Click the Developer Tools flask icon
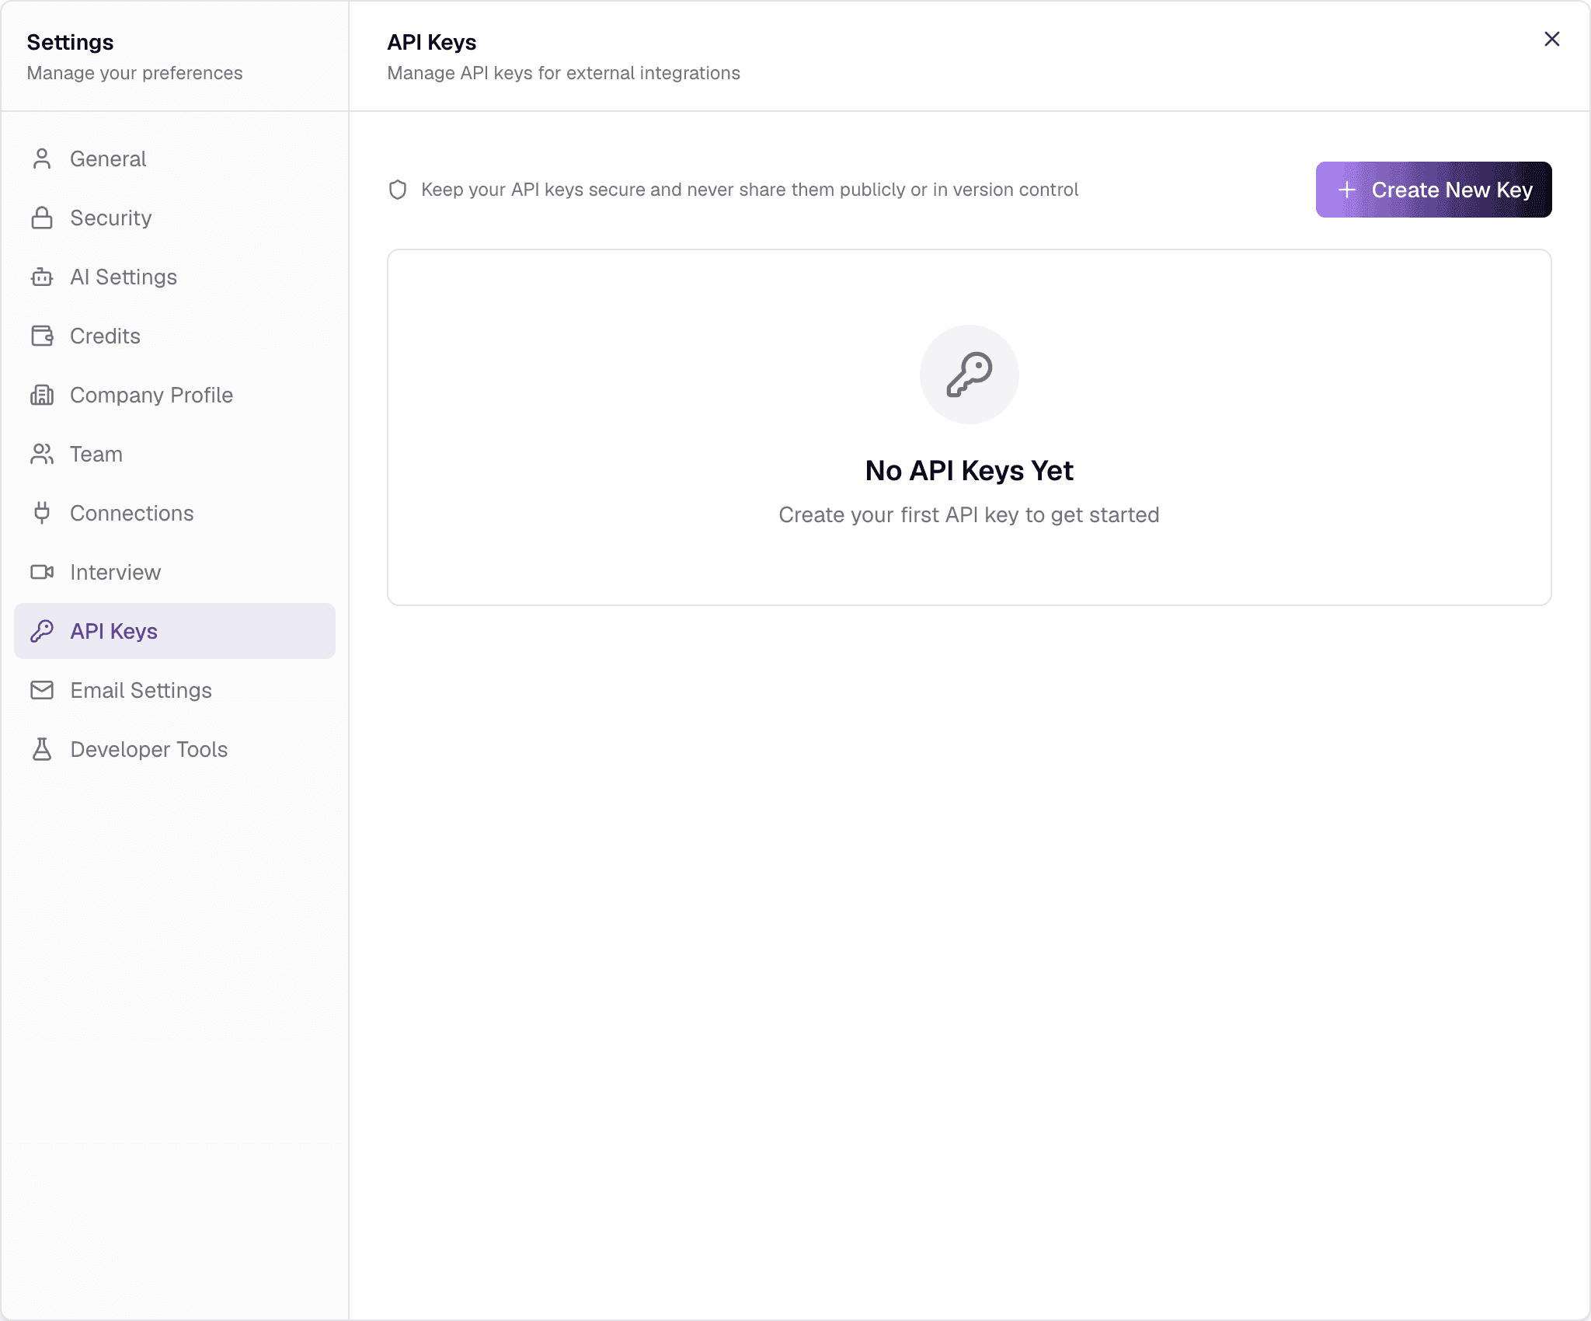The image size is (1591, 1321). [x=42, y=749]
